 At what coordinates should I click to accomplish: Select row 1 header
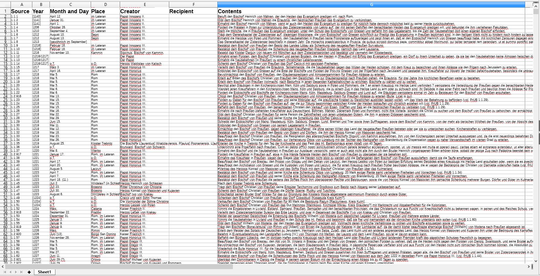5,11
